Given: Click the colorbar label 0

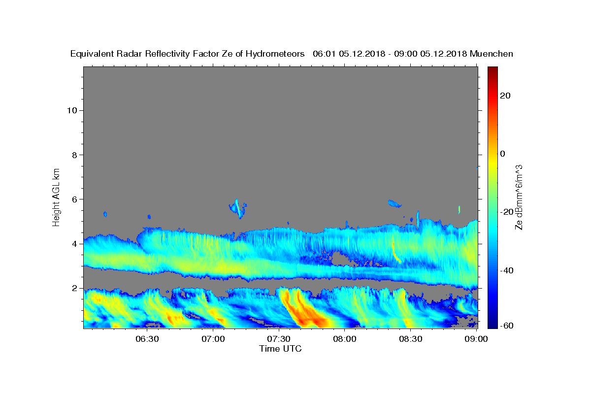Looking at the screenshot, I should (x=502, y=154).
